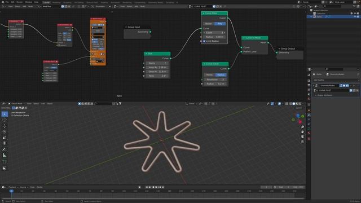Collapse the Curve Fillet node
Screen dimensions: 361x203
(x=203, y=14)
